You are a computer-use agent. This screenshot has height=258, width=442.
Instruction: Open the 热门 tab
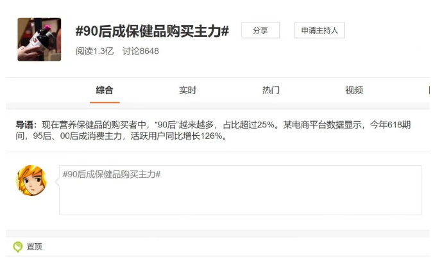point(271,90)
